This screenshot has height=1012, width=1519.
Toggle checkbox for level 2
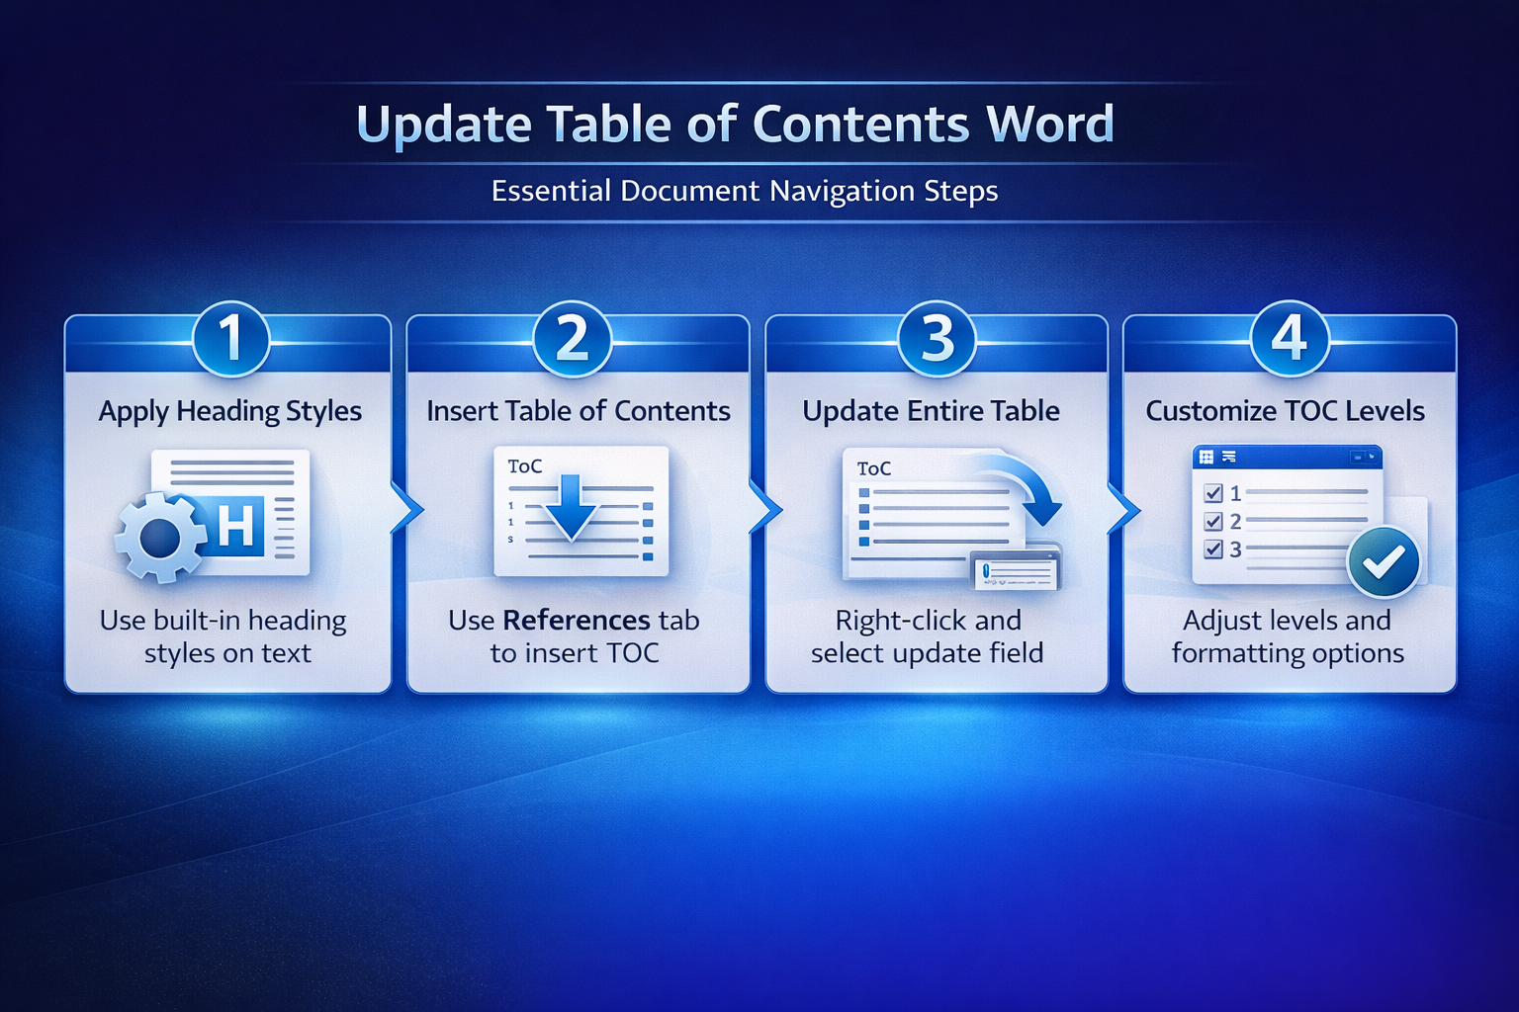pyautogui.click(x=1213, y=521)
